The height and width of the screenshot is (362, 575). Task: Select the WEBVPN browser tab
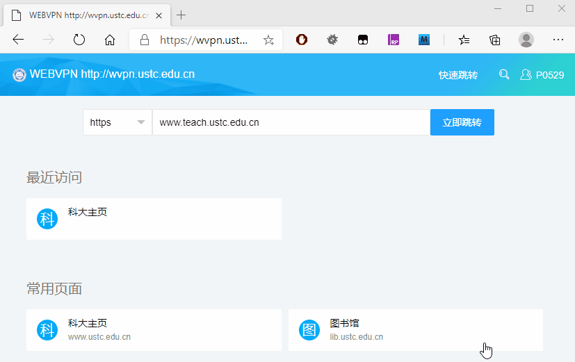click(x=87, y=15)
